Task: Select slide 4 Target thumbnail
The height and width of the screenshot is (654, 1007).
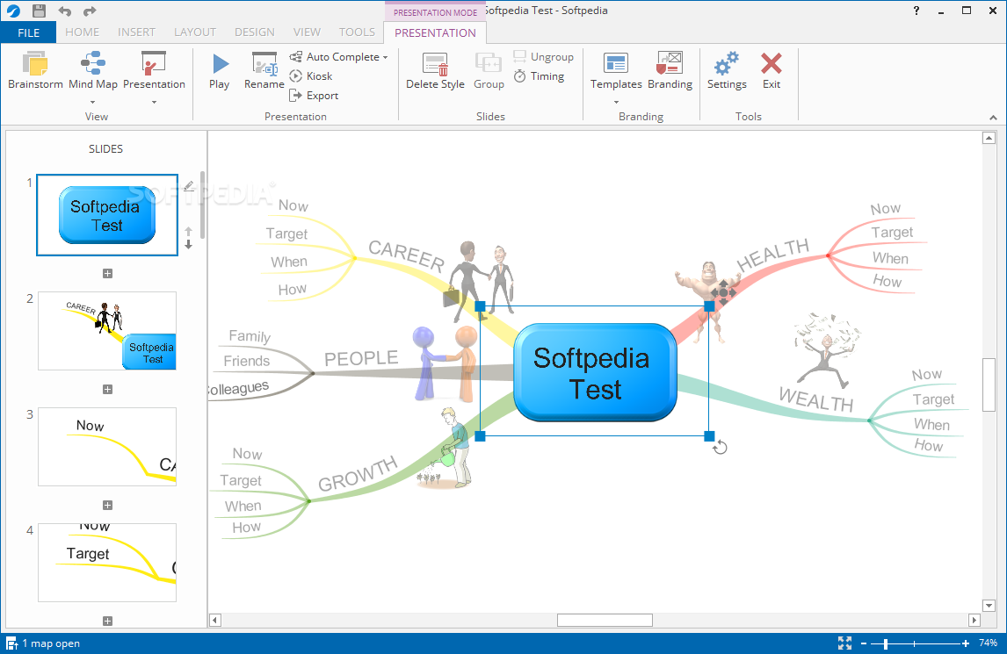Action: coord(107,563)
